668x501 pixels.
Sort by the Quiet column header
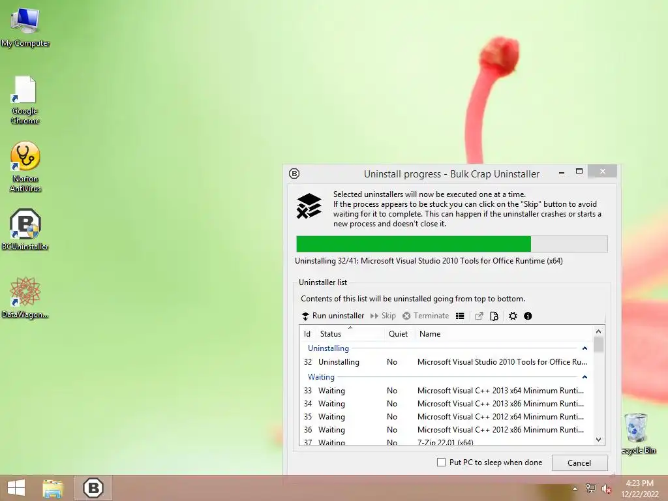(x=399, y=334)
